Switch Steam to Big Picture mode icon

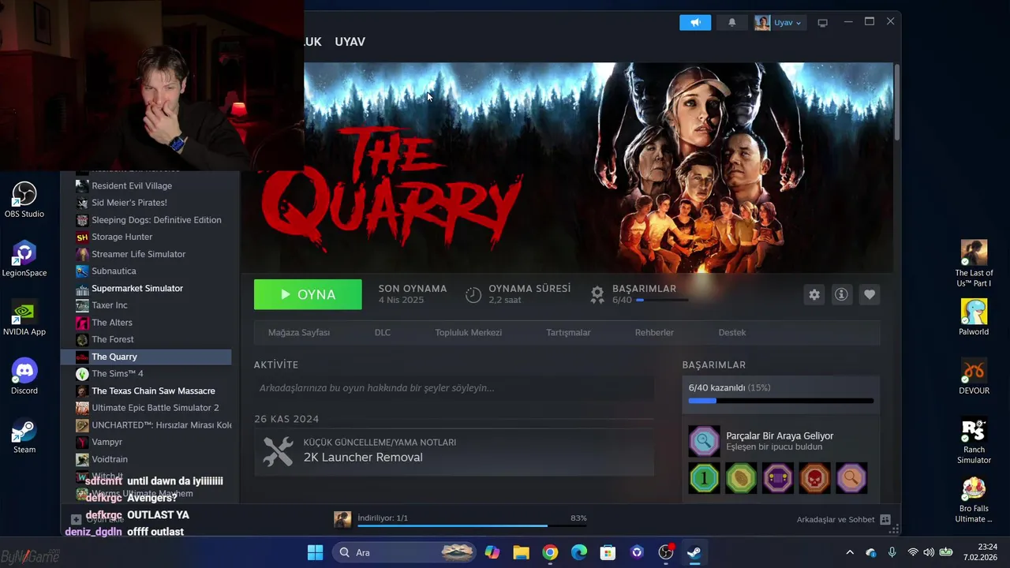pyautogui.click(x=822, y=23)
